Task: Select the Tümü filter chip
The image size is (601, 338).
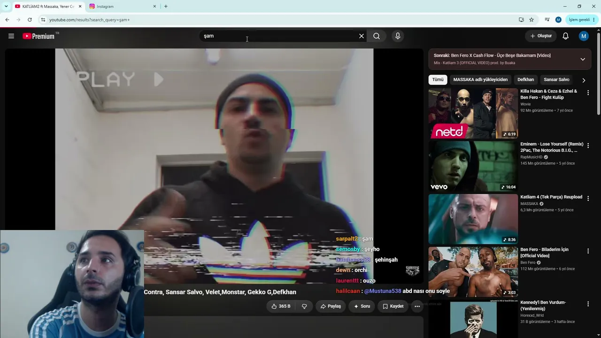Action: 438,80
